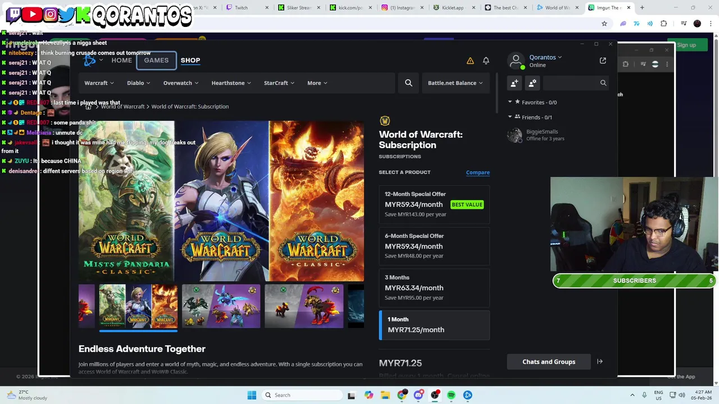Viewport: 719px width, 404px height.
Task: Show hidden system tray icons
Action: (632, 395)
